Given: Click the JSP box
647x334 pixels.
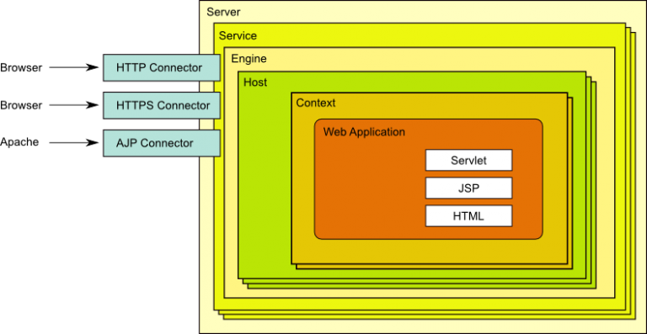Looking at the screenshot, I should click(468, 188).
